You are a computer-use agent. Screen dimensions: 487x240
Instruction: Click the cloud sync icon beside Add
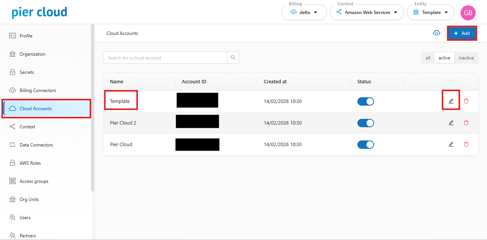(x=436, y=33)
